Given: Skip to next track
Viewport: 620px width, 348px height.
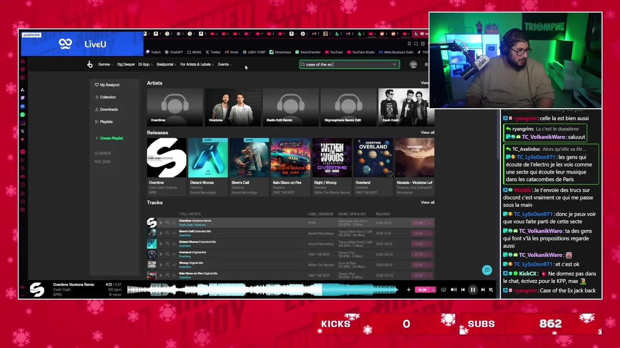Looking at the screenshot, I should tap(483, 290).
